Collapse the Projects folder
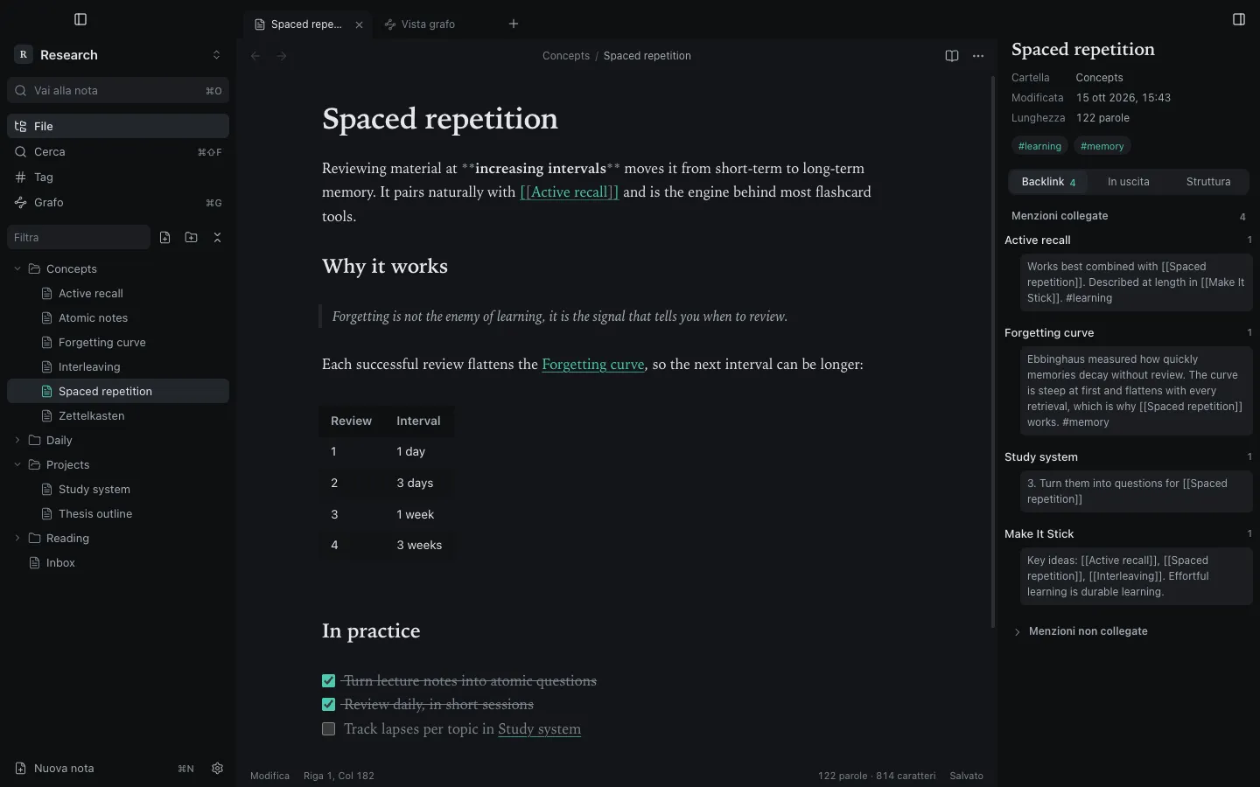 coord(17,464)
